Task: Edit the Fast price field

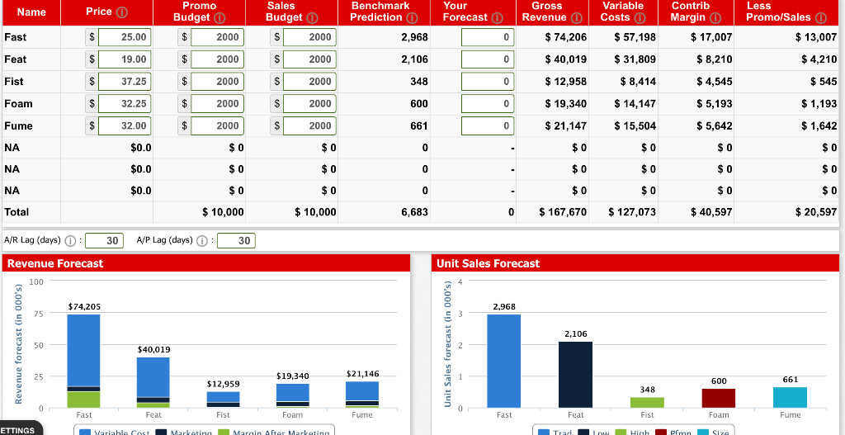Action: (125, 37)
